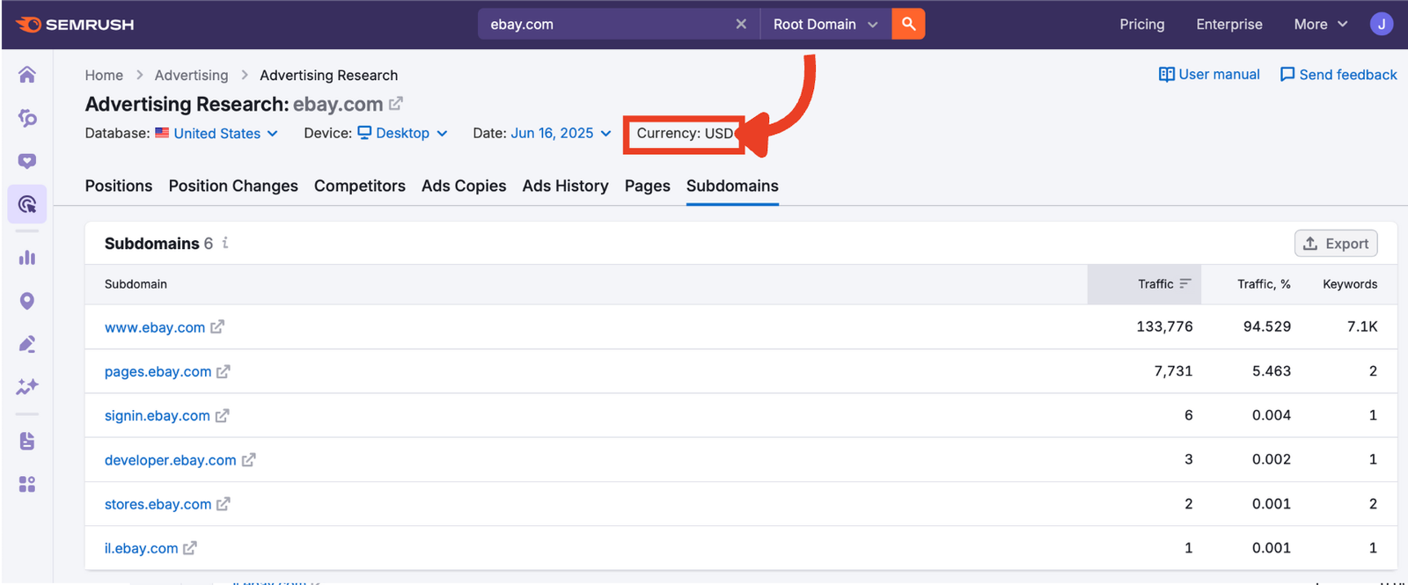Sort by the Traffic column header

(1155, 283)
